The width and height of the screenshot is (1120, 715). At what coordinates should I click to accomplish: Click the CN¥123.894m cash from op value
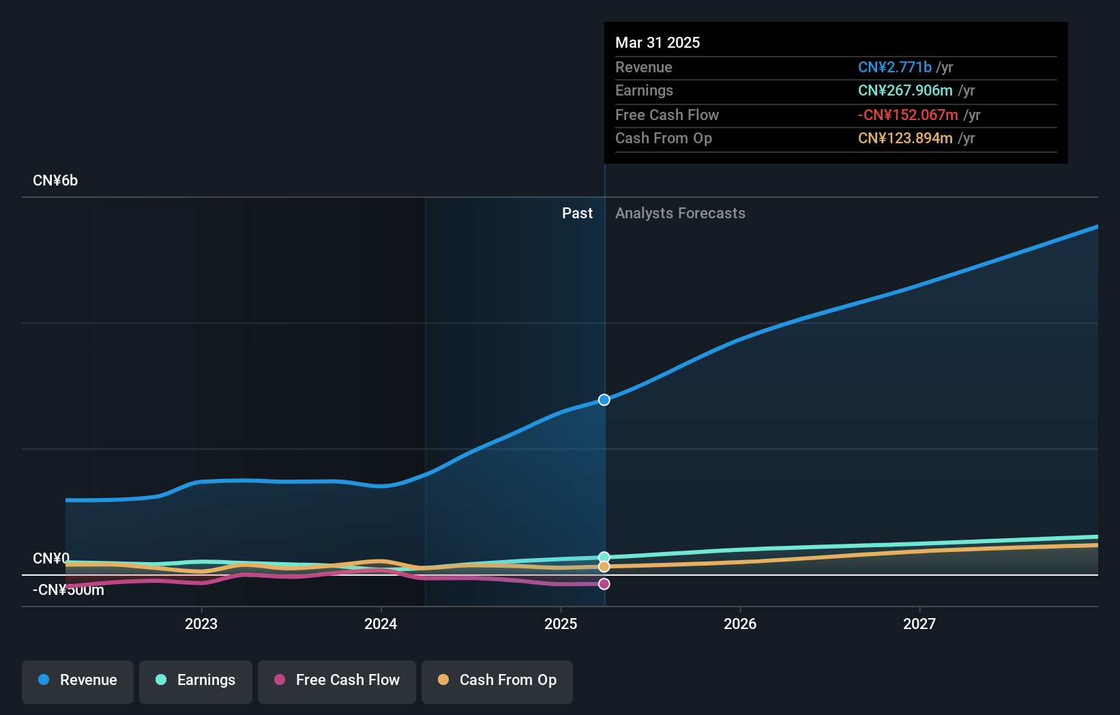[905, 138]
